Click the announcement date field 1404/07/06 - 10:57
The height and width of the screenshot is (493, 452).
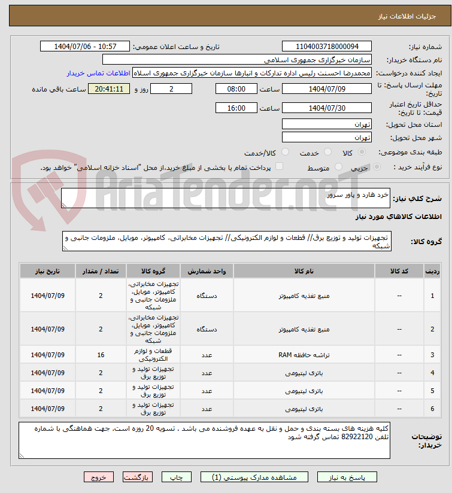85,47
